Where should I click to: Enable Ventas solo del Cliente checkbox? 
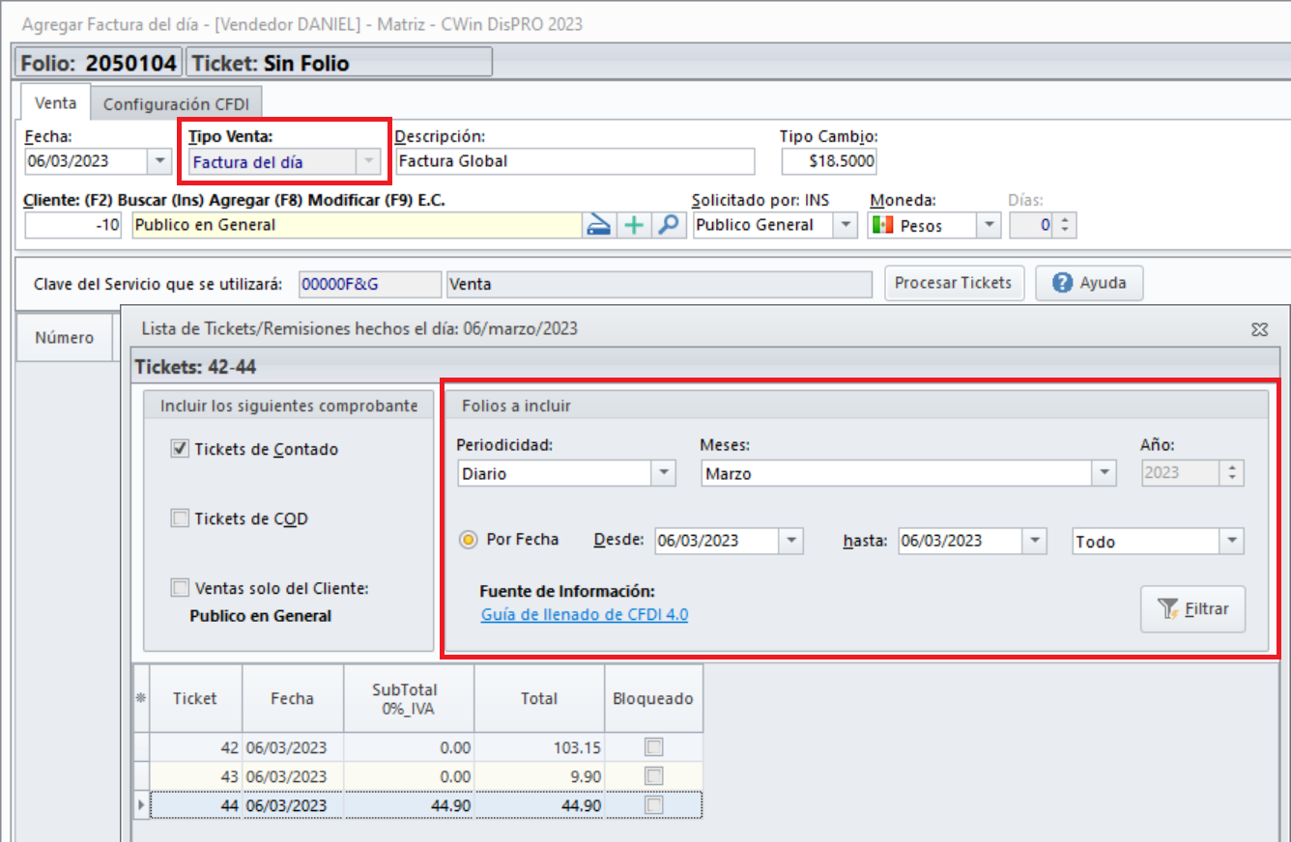pyautogui.click(x=179, y=588)
